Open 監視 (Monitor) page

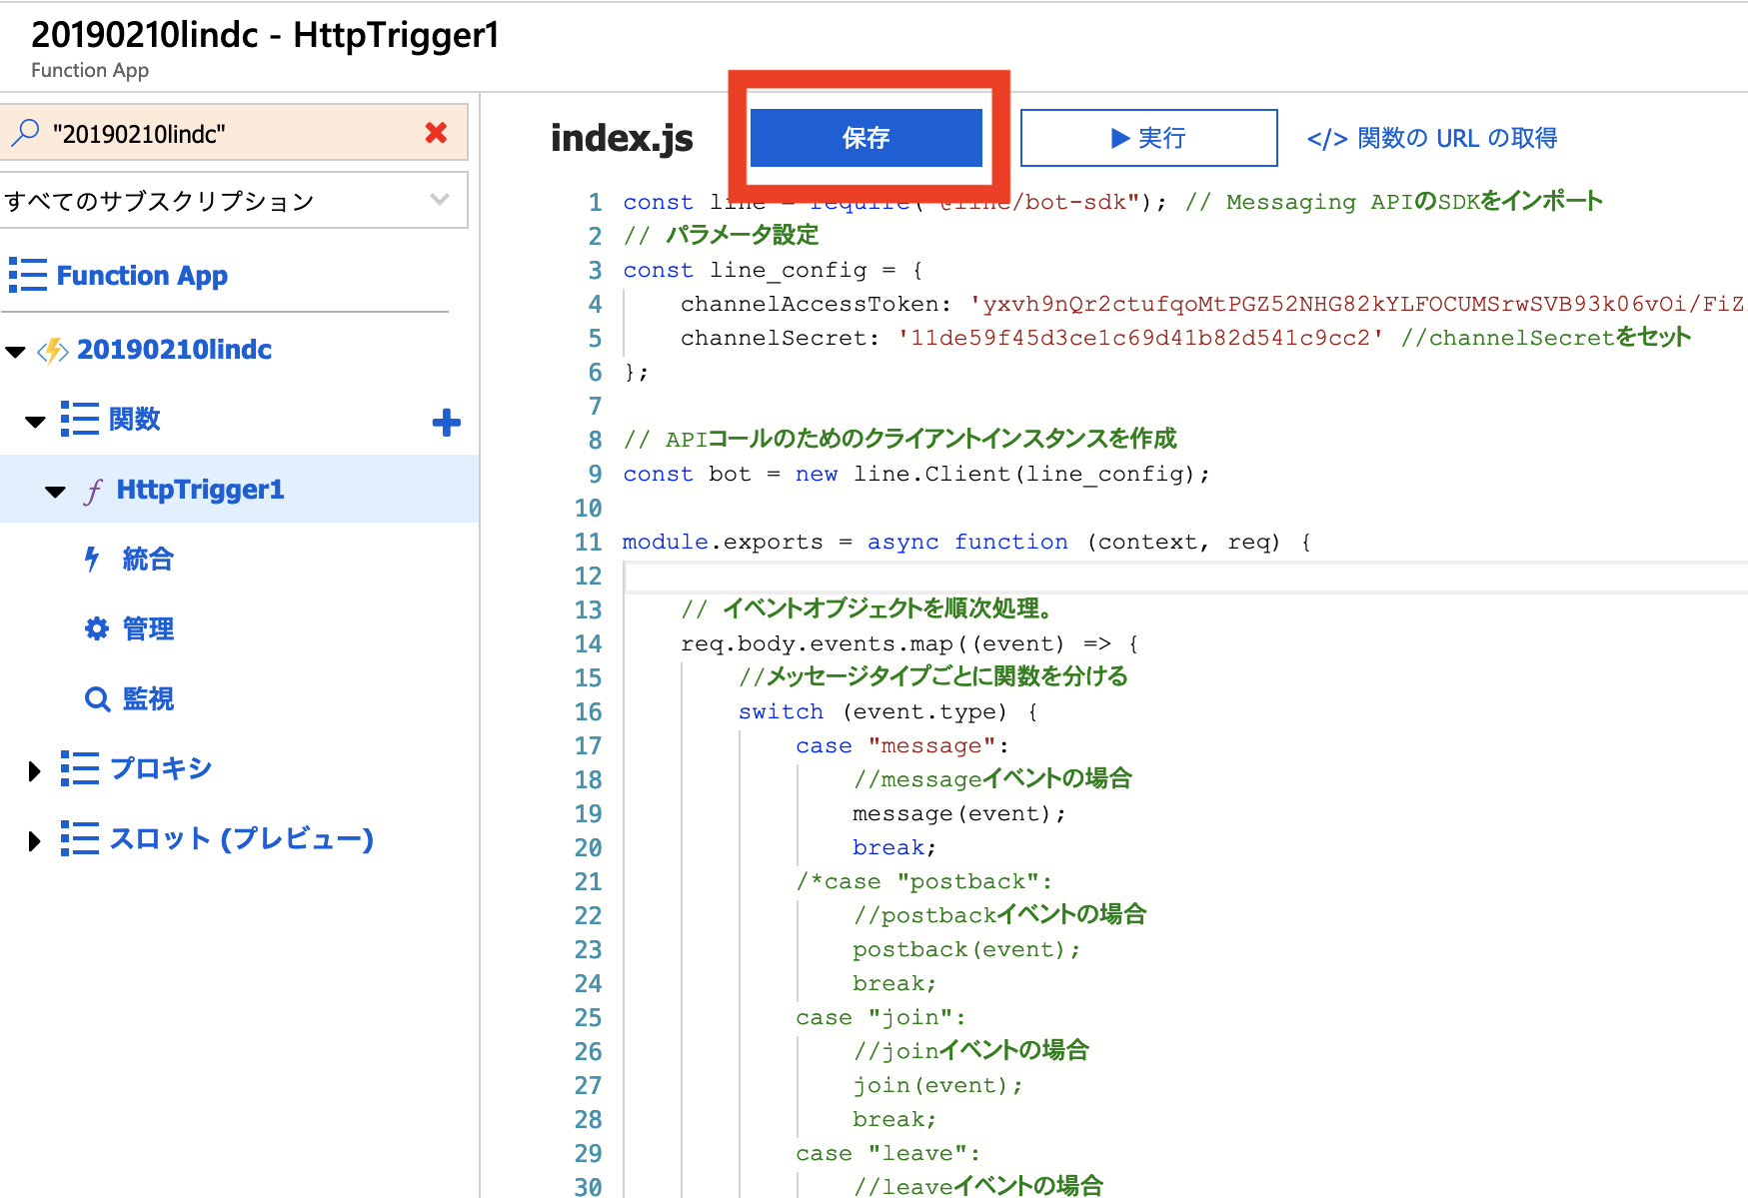coord(148,699)
